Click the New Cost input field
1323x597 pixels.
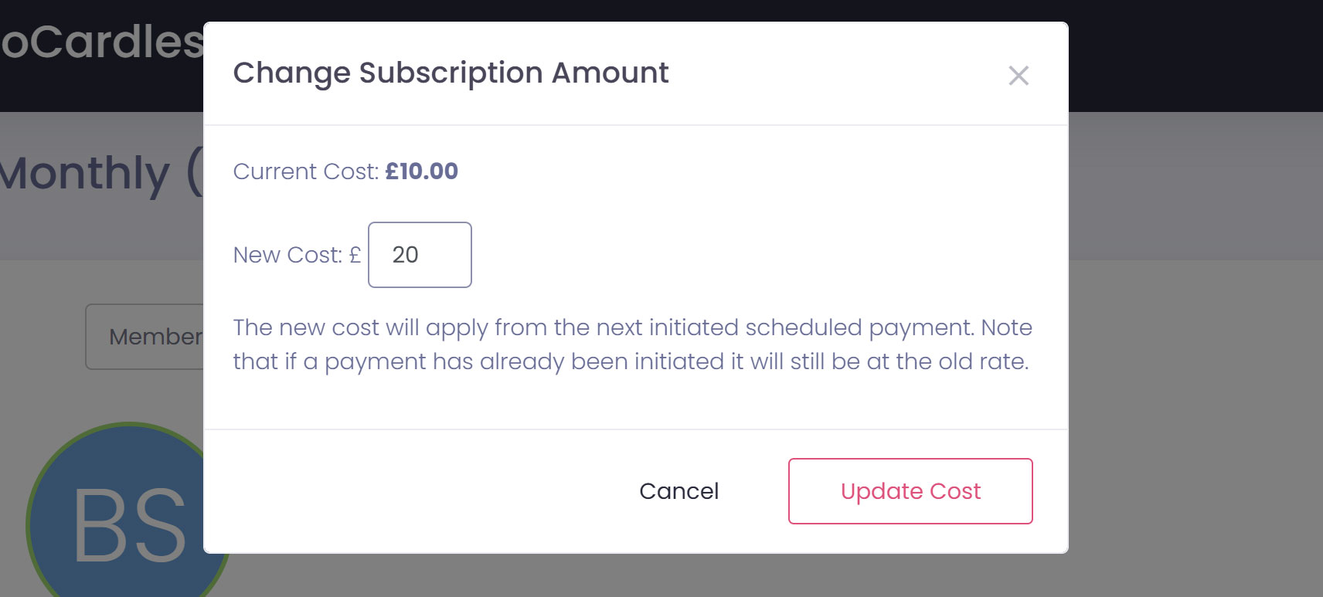pyautogui.click(x=420, y=255)
